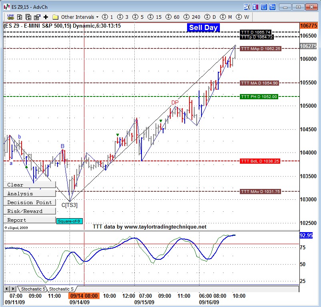Click the 09/11/09 date label on time axis
Image resolution: width=321 pixels, height=307 pixels.
click(15, 302)
